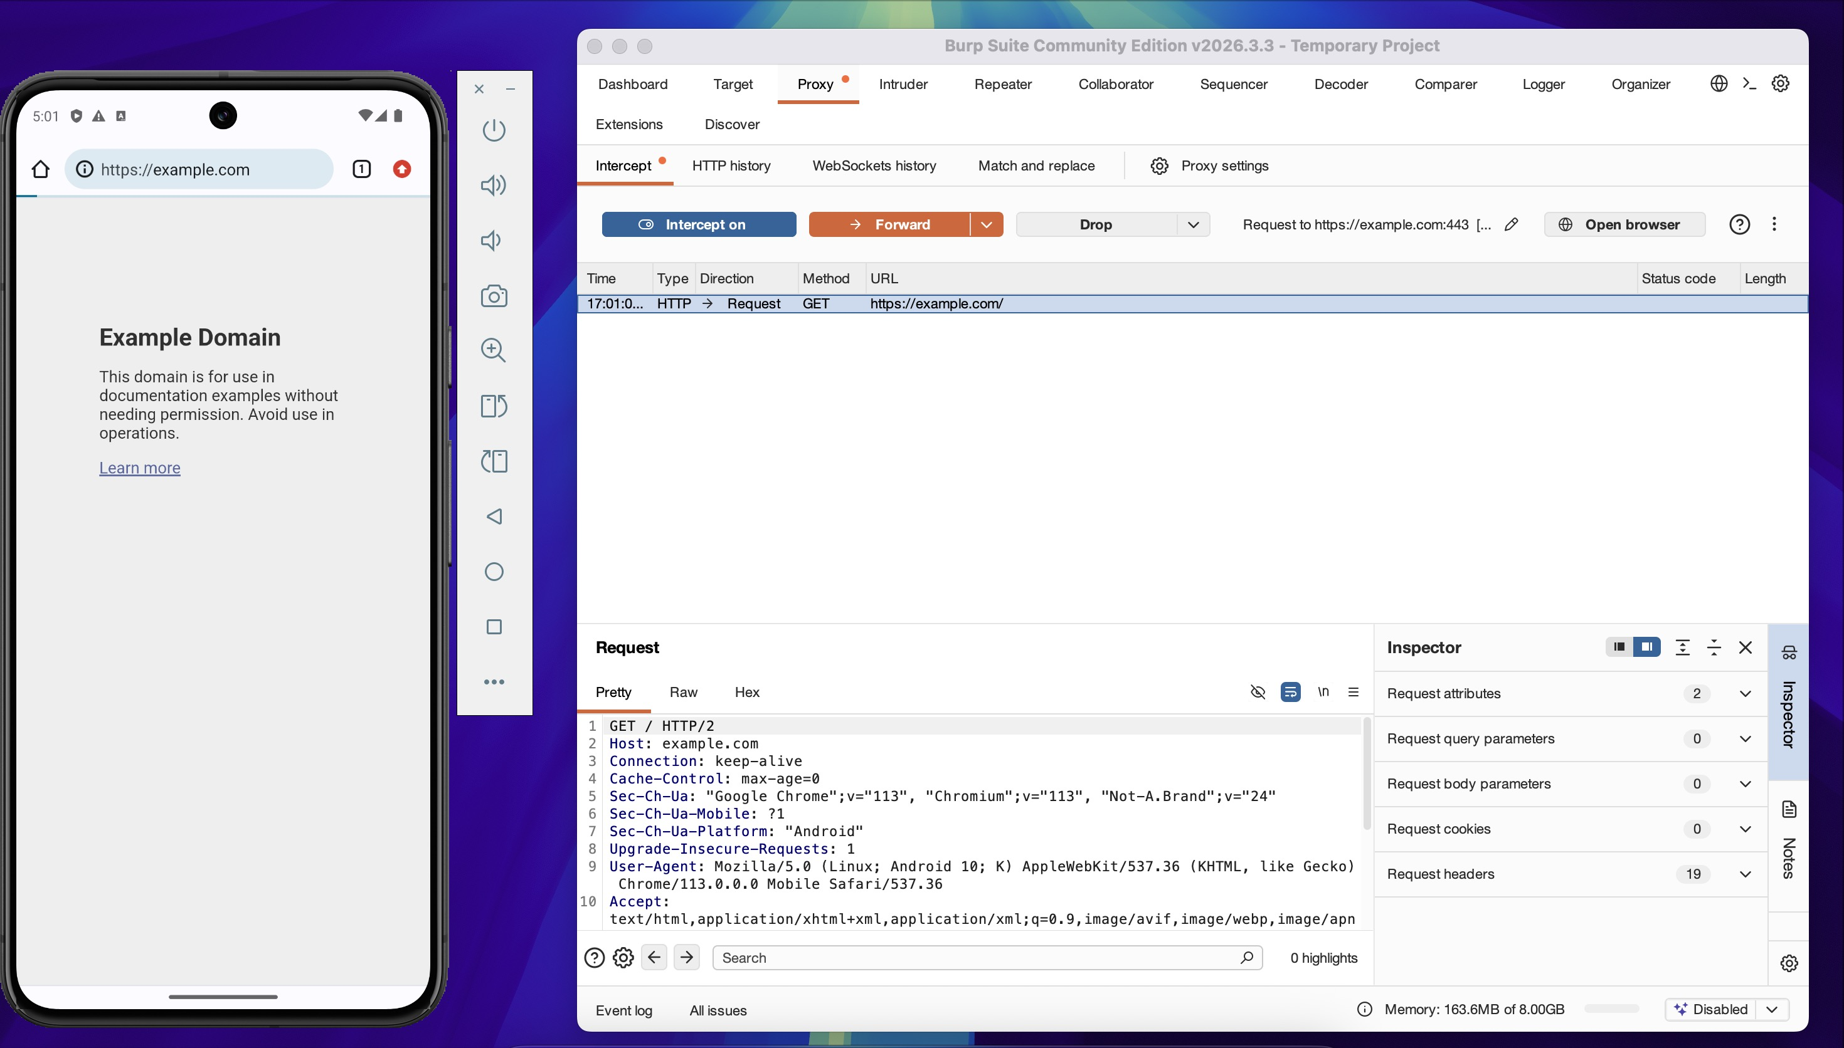
Task: Switch to HTTP history tab
Action: pos(731,165)
